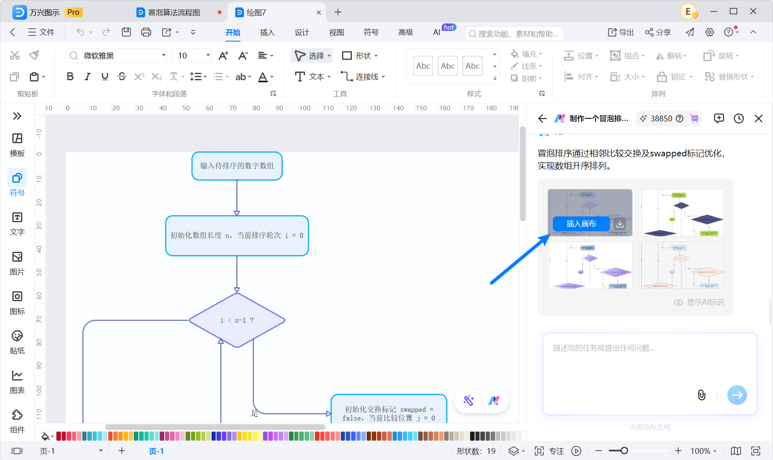Open the 文件 file menu

click(41, 32)
